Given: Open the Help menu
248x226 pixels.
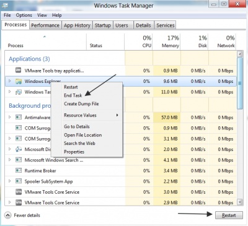Looking at the screenshot, I should (x=57, y=15).
